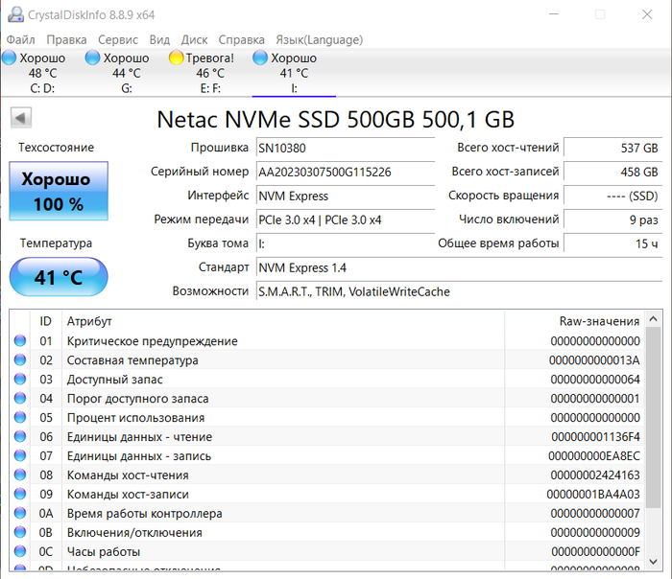672x579 pixels.
Task: Select the C: D: disk status icon
Action: tap(9, 58)
